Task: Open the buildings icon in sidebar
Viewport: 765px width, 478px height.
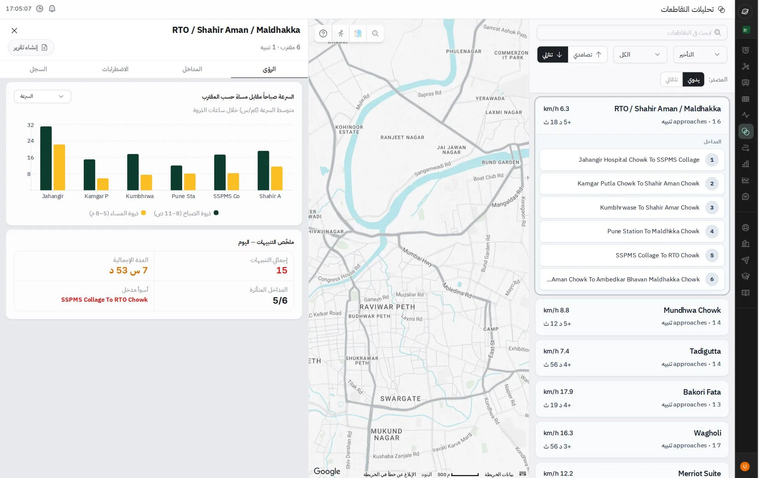Action: 745,244
